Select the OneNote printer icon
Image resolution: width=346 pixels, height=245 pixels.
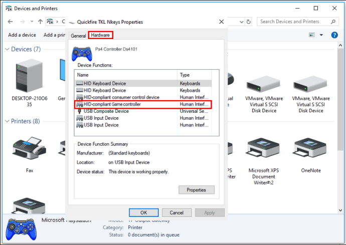point(311,150)
